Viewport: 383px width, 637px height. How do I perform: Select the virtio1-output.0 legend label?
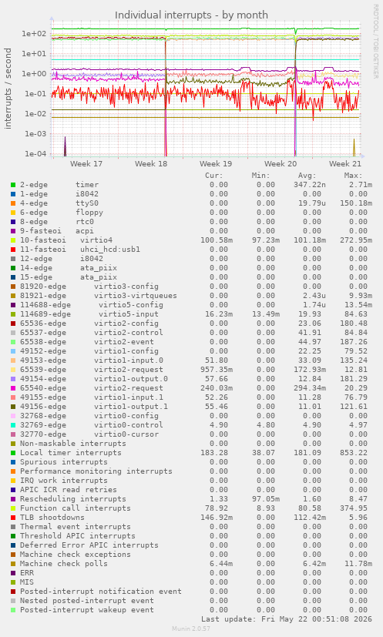tap(131, 379)
